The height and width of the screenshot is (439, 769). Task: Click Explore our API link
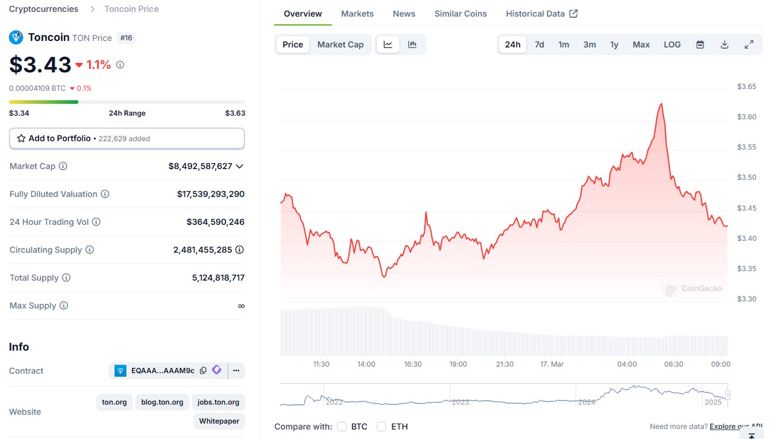pos(736,427)
